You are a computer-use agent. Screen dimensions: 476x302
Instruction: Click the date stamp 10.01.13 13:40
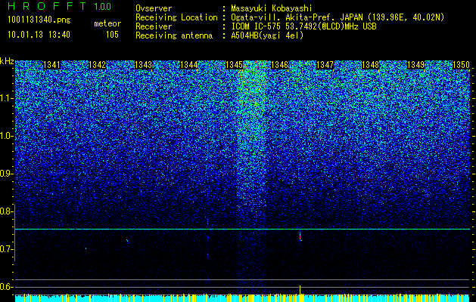[x=39, y=35]
